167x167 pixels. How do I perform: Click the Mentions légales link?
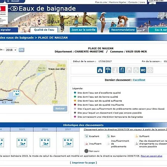point(118,2)
